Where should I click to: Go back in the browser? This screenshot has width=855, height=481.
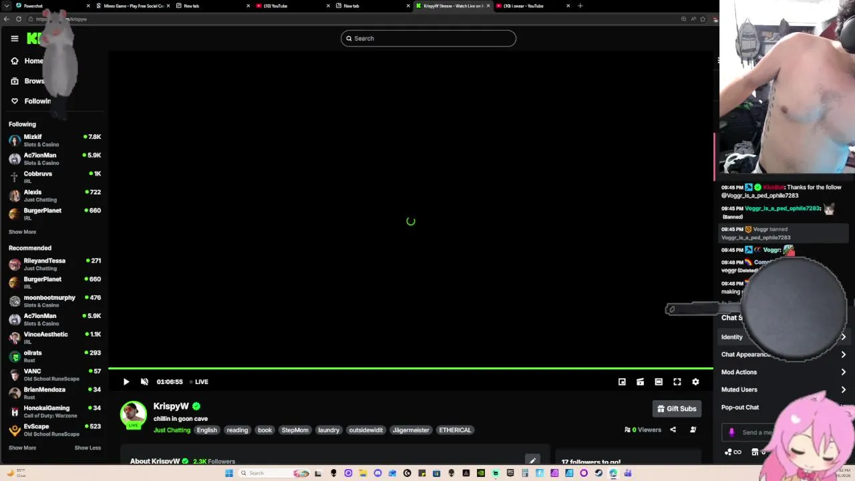[x=7, y=19]
